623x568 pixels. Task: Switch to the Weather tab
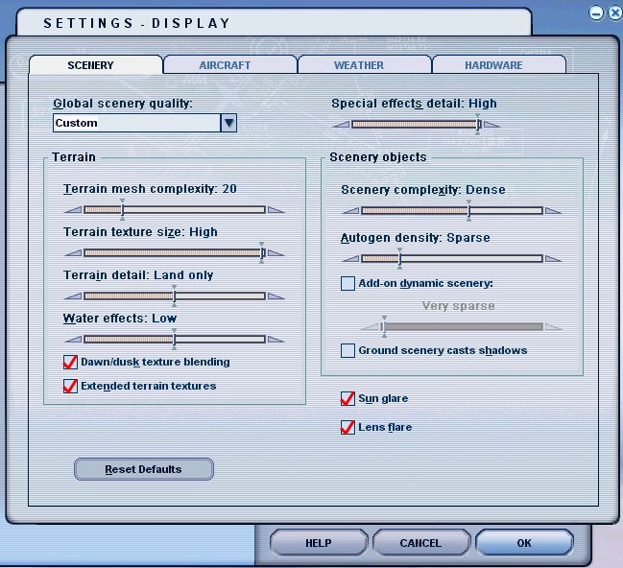365,64
